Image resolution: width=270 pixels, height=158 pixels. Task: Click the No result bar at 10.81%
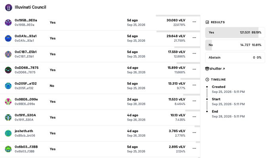(x=235, y=45)
